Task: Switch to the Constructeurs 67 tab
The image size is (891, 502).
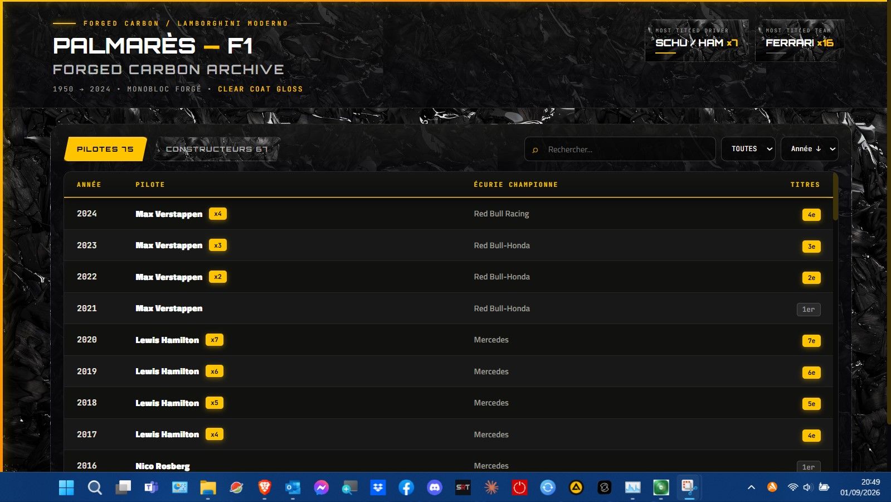Action: (217, 149)
